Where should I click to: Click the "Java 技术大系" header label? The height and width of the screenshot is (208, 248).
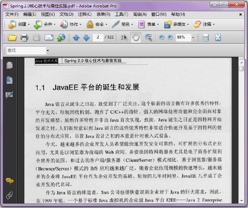click(46, 61)
